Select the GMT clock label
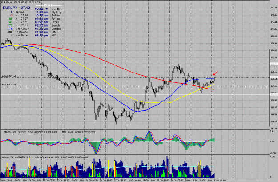Screen dimensions: 278x182 coord(55,32)
